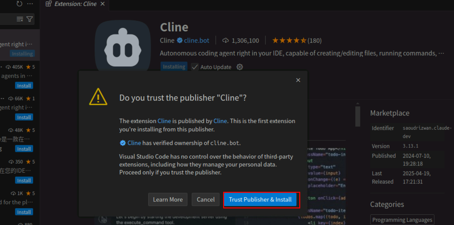Screen dimensions: 454x225
Task: Click the extensions icon on the Cline tab
Action: (49, 4)
